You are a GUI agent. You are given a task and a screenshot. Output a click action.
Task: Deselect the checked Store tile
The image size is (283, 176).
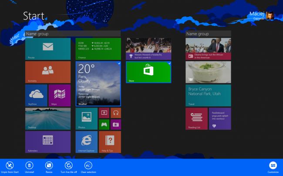(148, 72)
